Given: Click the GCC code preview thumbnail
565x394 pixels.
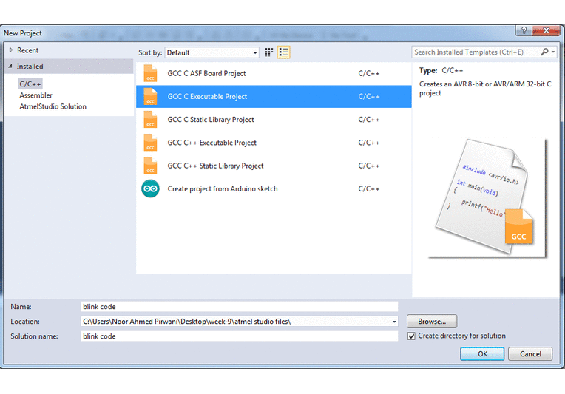Looking at the screenshot, I should (487, 197).
